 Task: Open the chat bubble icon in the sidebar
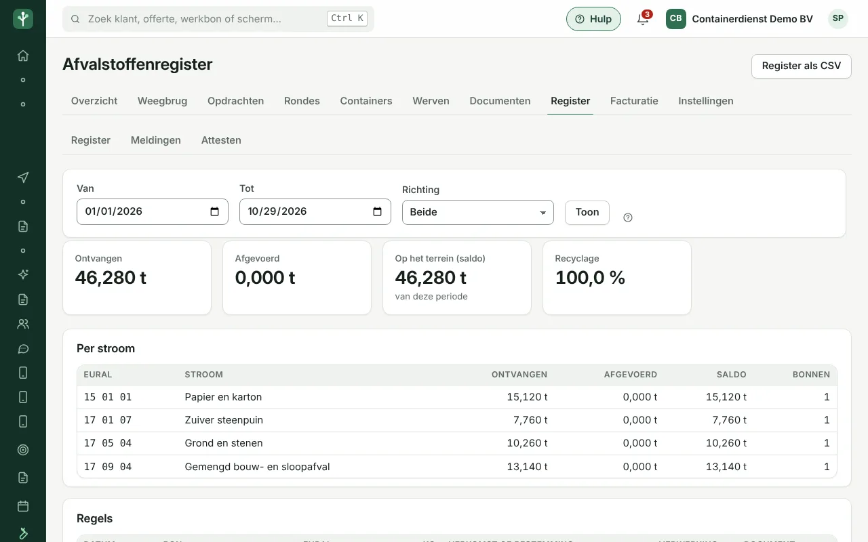pyautogui.click(x=23, y=349)
